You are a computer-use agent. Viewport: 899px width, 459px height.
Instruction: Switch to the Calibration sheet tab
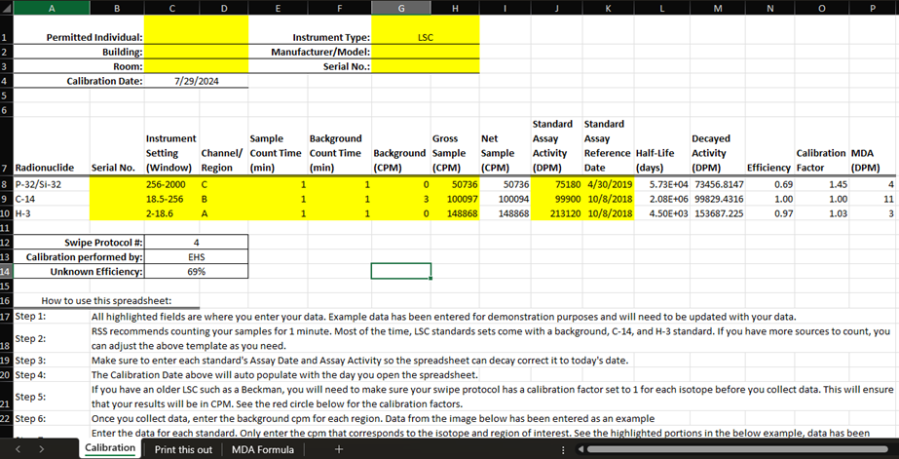tap(109, 449)
